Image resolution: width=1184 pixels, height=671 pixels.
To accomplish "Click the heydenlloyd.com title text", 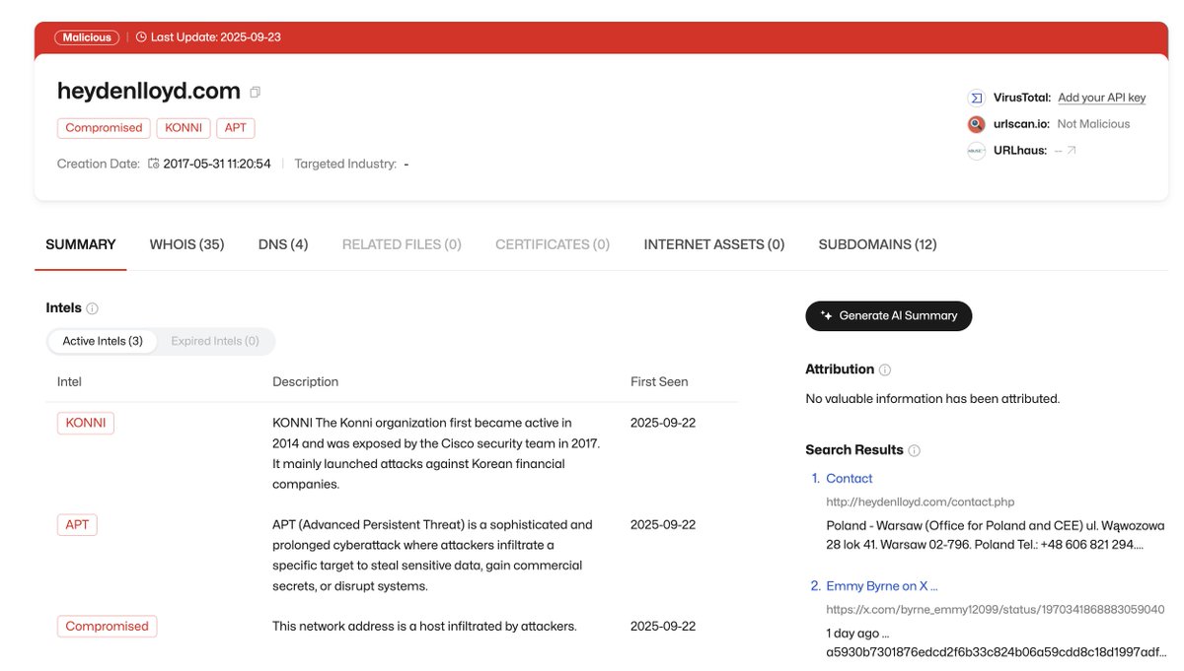I will click(x=149, y=92).
